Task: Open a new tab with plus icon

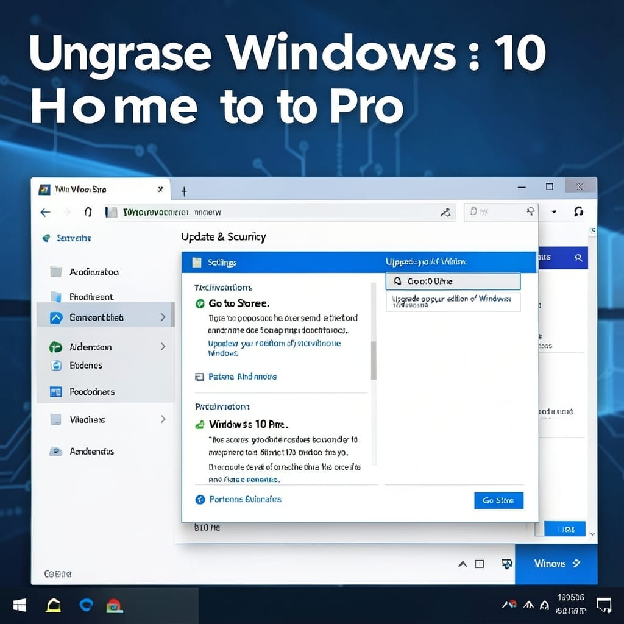Action: tap(184, 191)
